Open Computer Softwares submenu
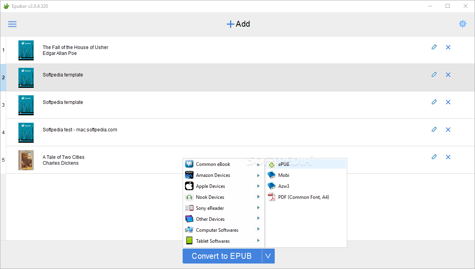 (x=224, y=230)
